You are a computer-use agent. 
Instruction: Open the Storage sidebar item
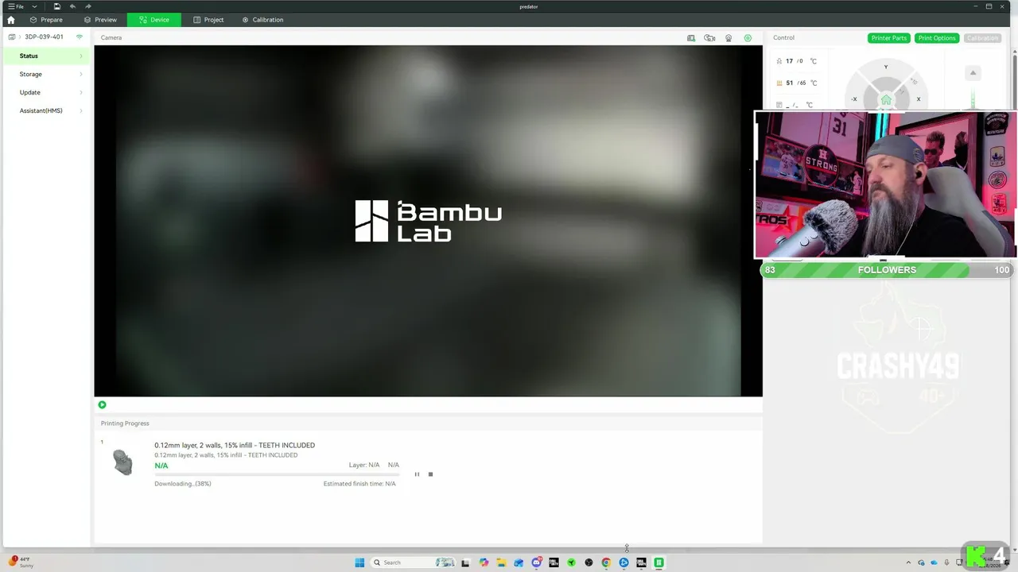coord(45,74)
